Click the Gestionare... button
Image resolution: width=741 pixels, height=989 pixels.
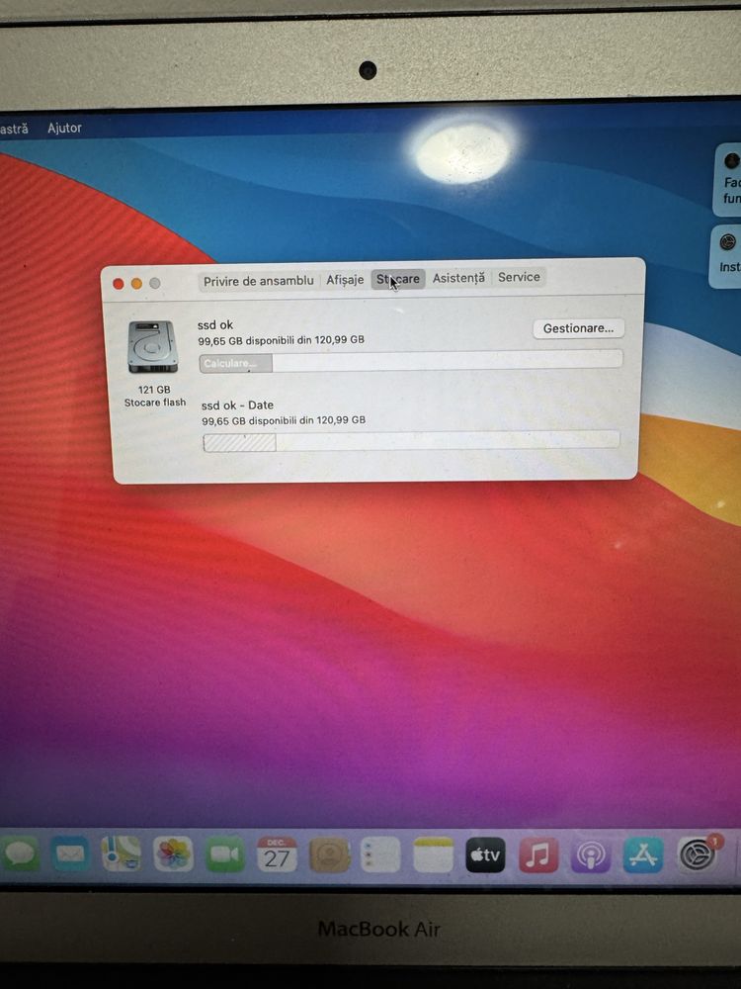[x=578, y=328]
